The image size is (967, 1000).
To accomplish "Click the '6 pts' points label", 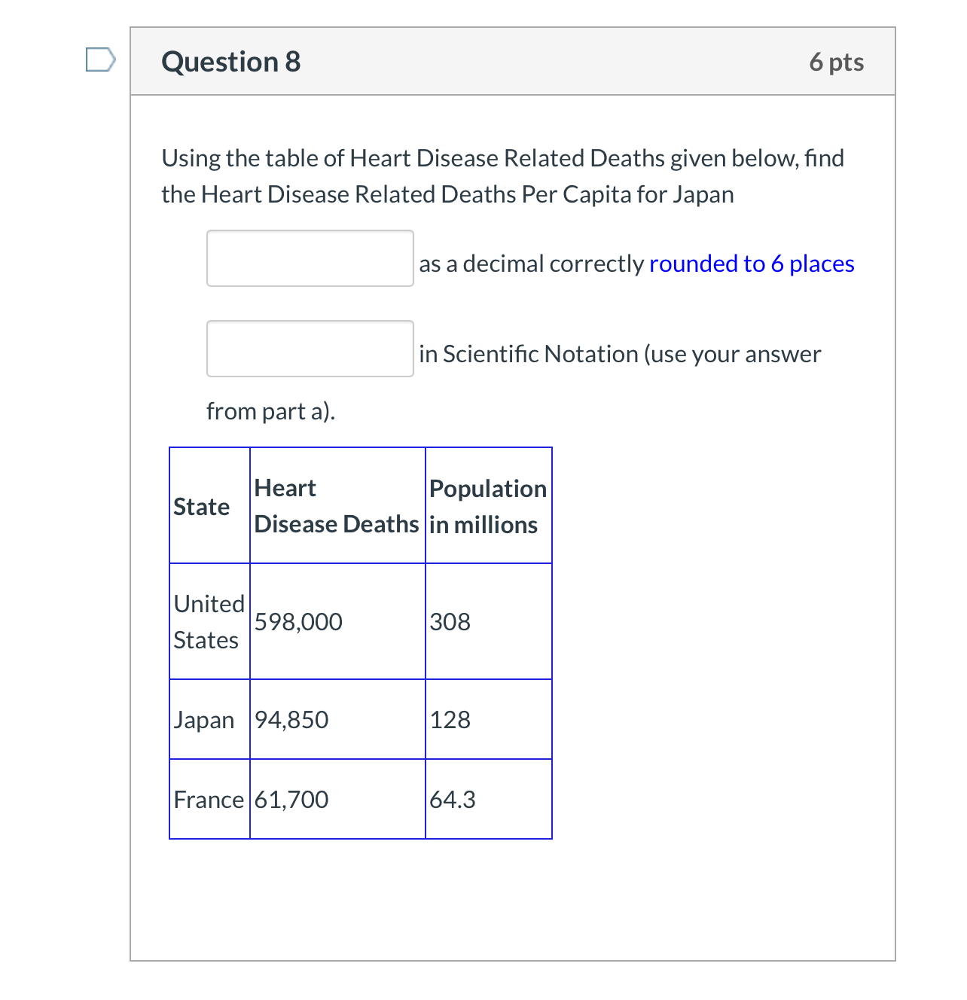I will pyautogui.click(x=836, y=62).
